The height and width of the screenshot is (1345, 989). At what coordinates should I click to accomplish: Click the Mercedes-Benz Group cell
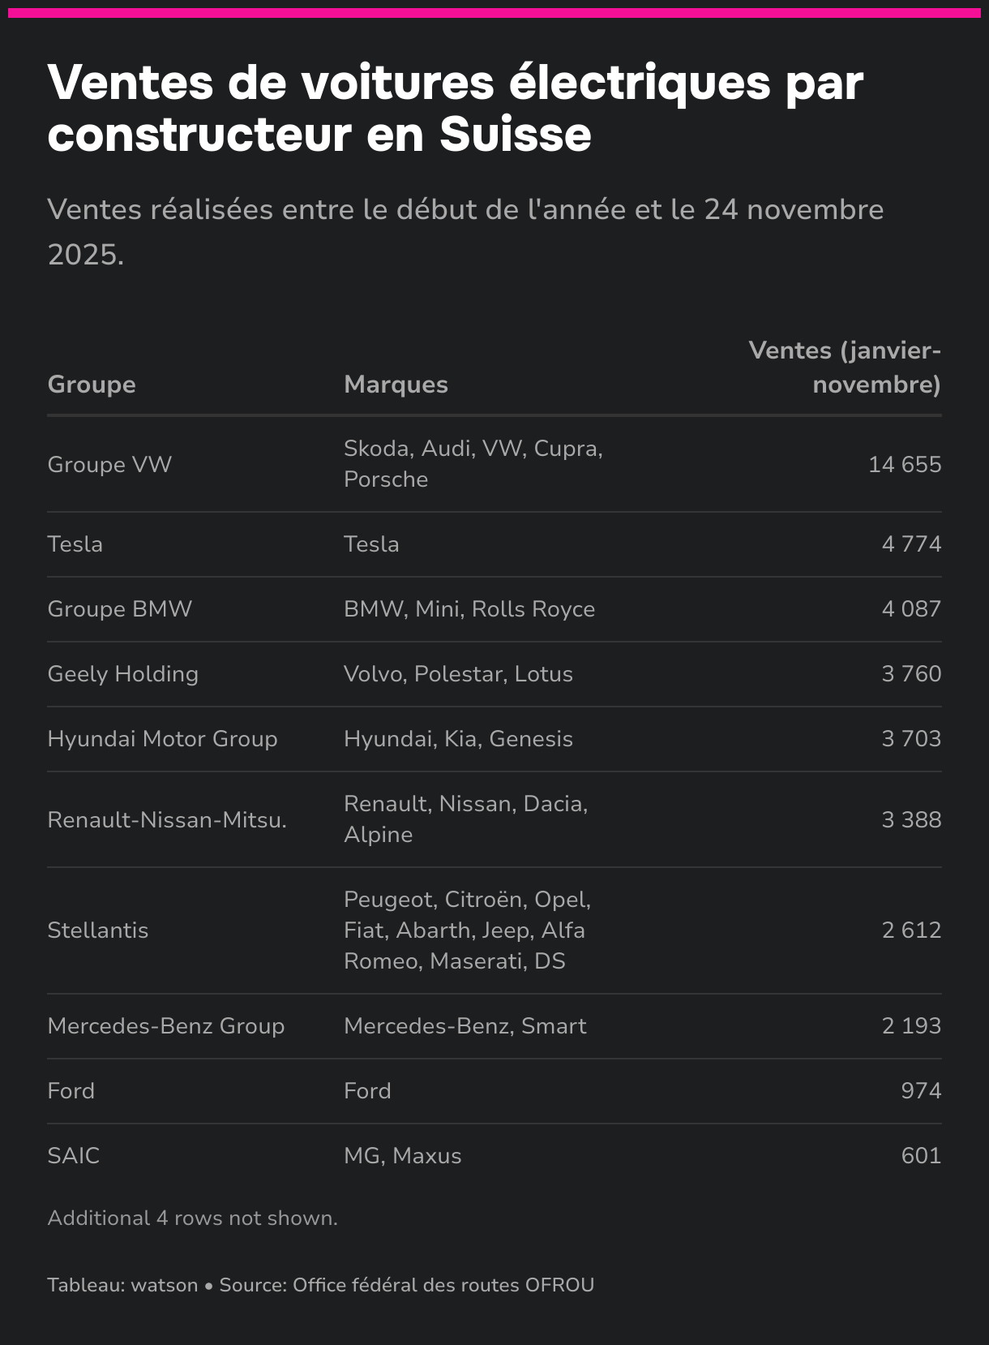pyautogui.click(x=166, y=1026)
